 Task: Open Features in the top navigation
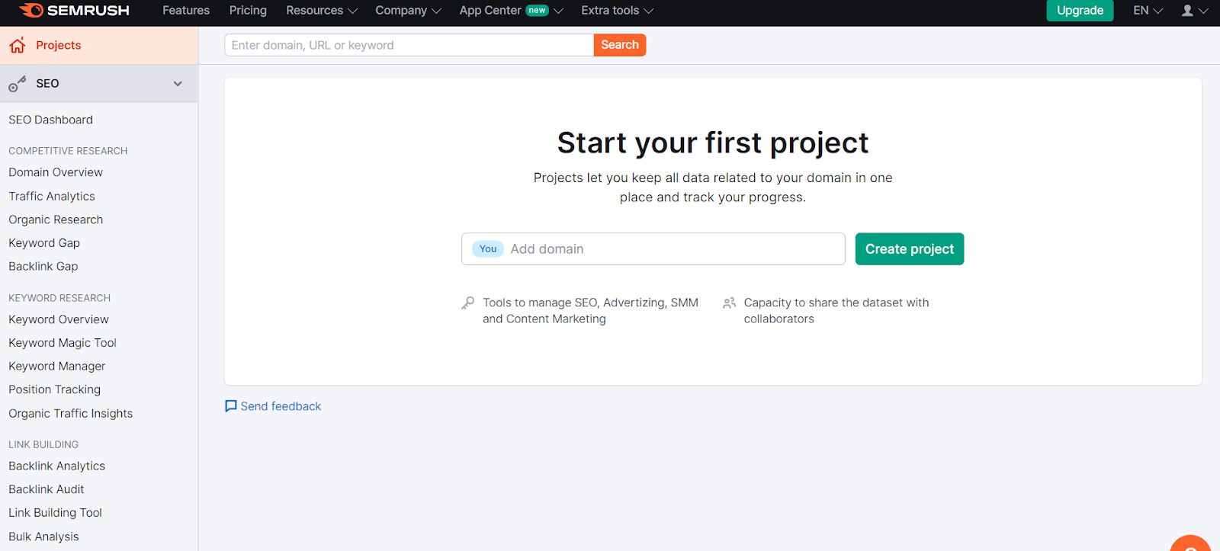(186, 11)
